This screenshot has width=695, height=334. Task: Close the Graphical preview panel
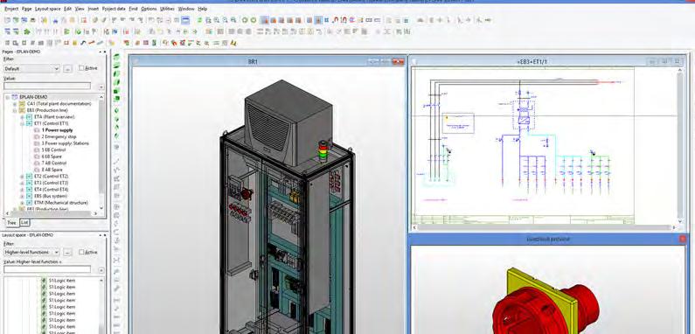point(682,239)
